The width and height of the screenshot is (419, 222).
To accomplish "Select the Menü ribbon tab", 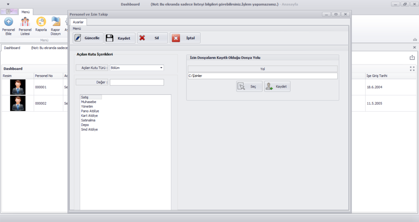I will tap(25, 12).
